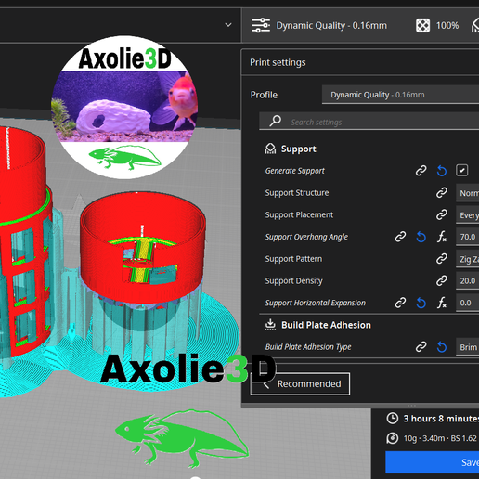Click the infill pattern icon
479x479 pixels.
click(x=422, y=25)
